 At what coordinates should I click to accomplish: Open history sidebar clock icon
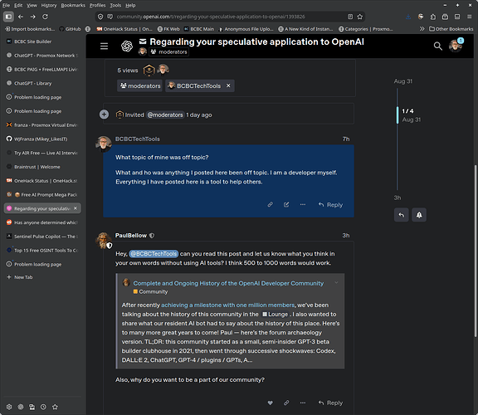tap(43, 407)
